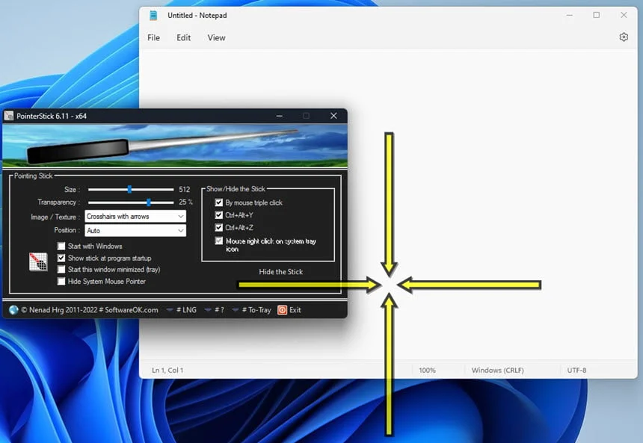
Task: Open the SoftwareOK.com copyright link
Action: coord(90,310)
